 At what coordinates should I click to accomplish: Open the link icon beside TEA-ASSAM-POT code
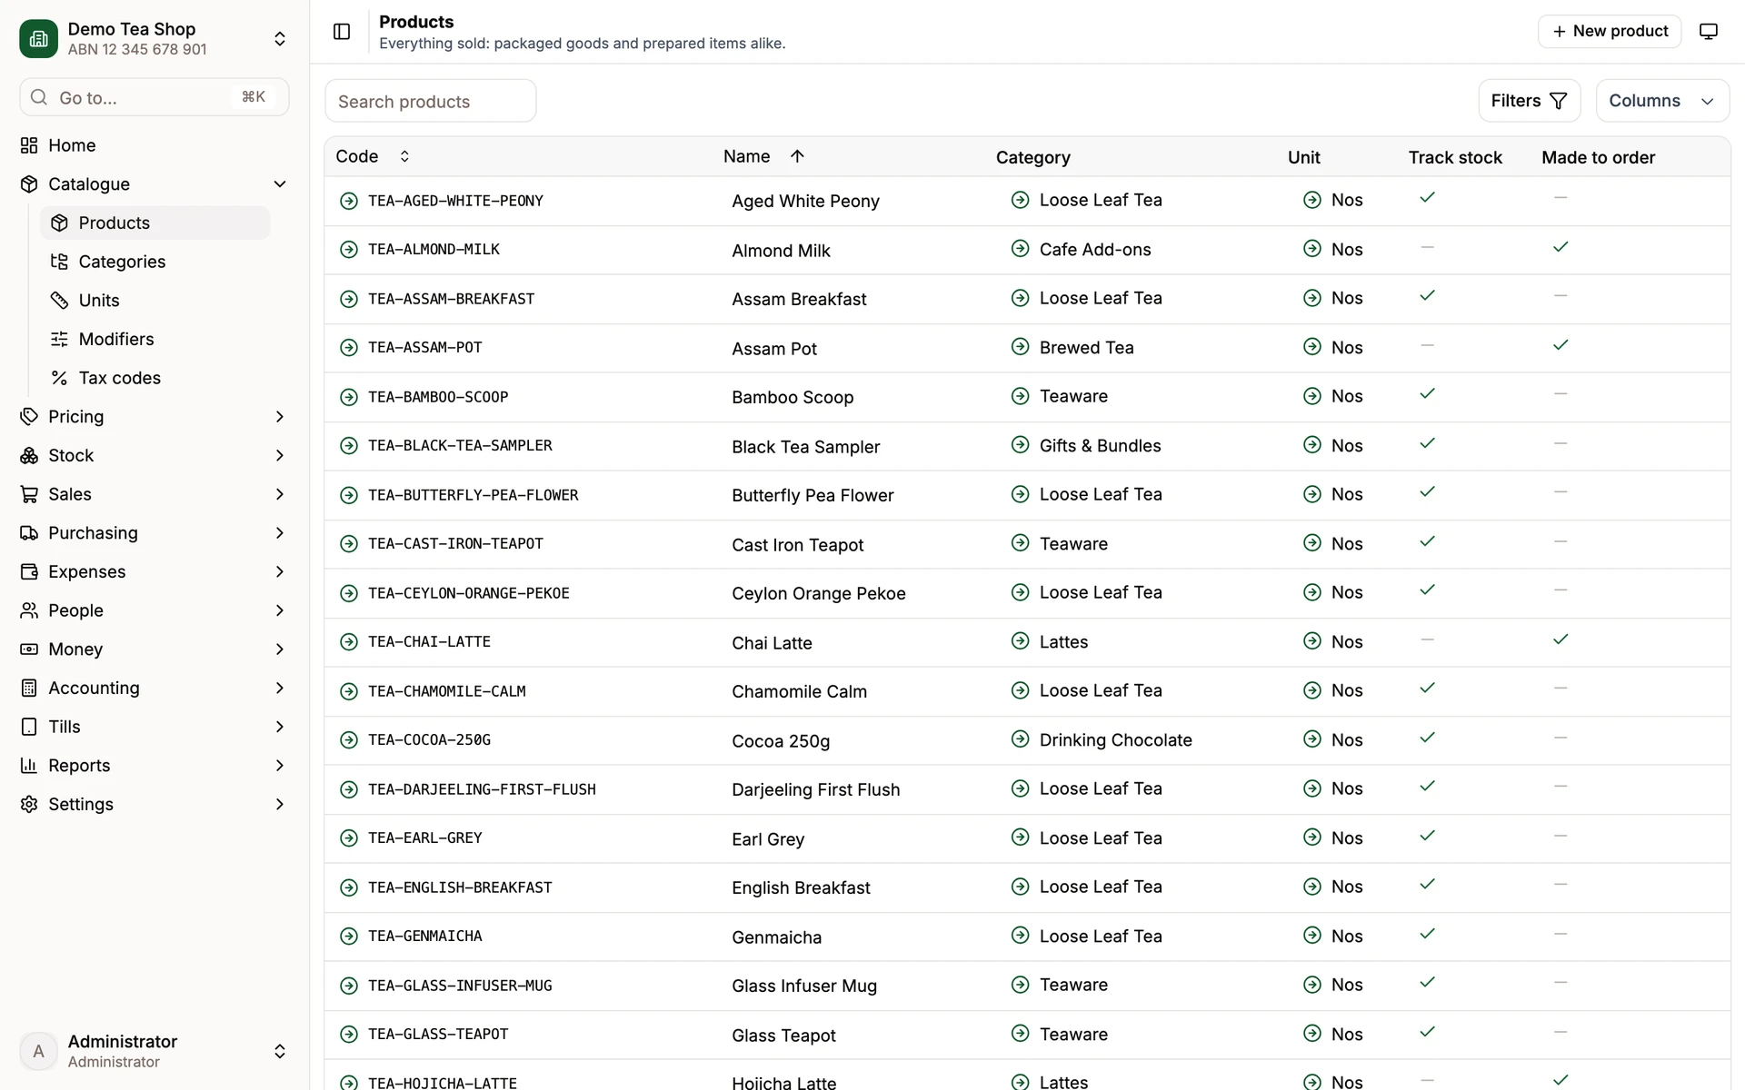coord(349,348)
